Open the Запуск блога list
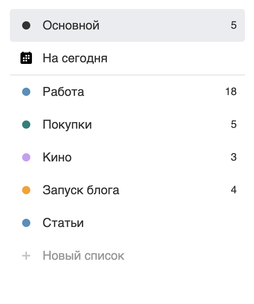The image size is (254, 304). pyautogui.click(x=127, y=190)
